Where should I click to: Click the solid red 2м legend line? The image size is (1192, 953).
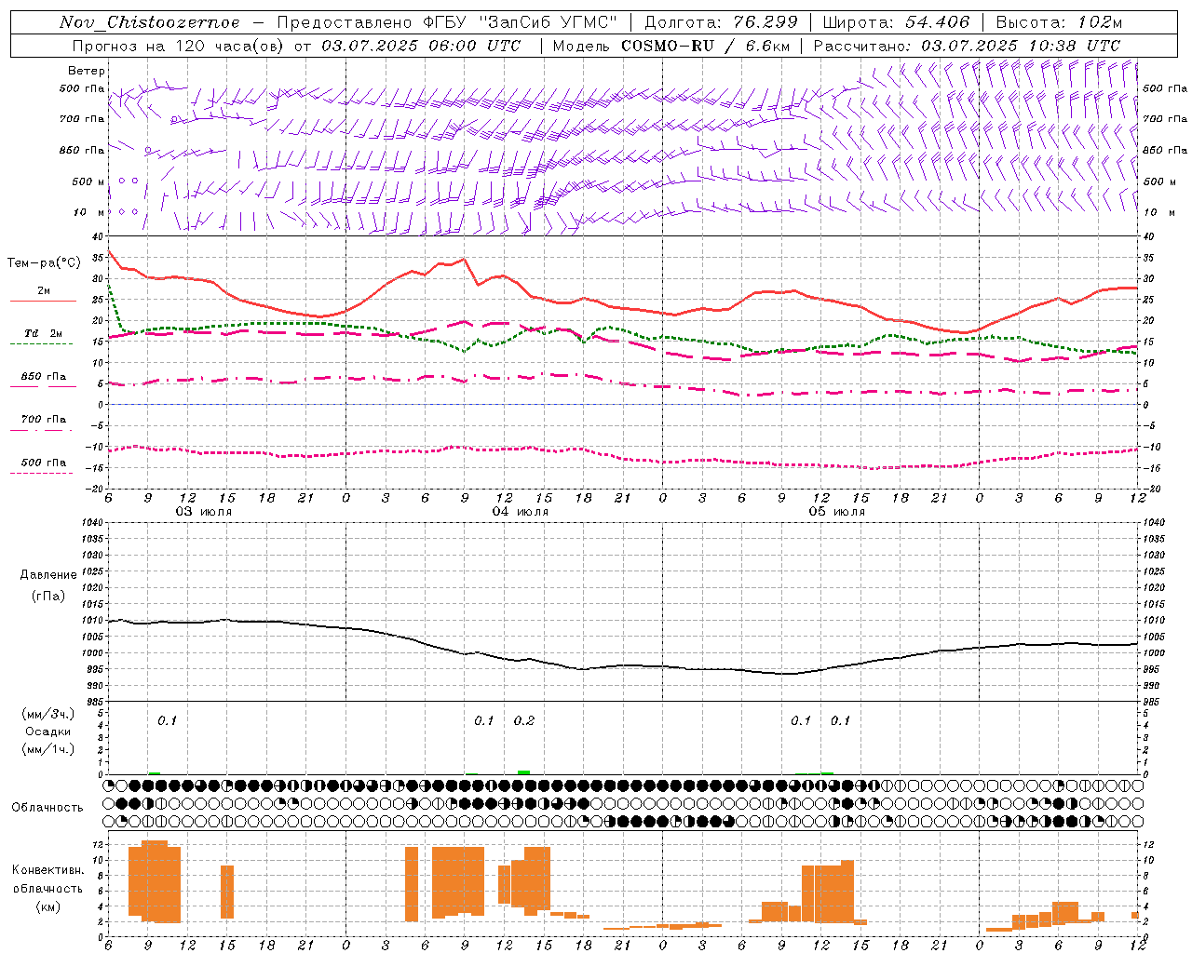click(43, 301)
